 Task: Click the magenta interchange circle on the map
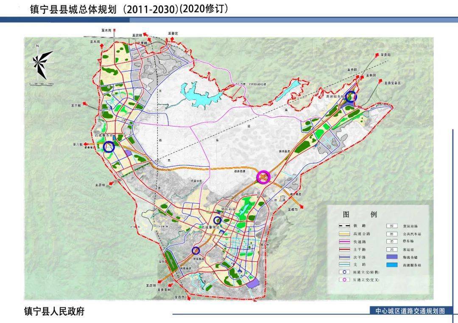coord(263,177)
